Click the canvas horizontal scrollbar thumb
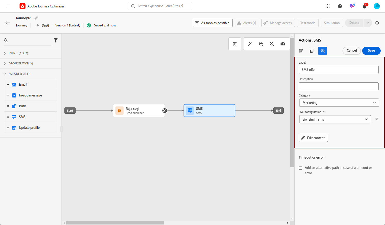This screenshot has height=225, width=385. point(115,223)
